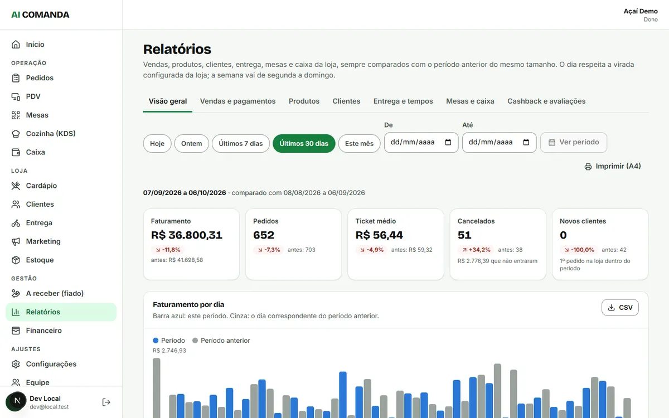
Task: Switch to the Visão geral tab
Action: click(x=168, y=101)
